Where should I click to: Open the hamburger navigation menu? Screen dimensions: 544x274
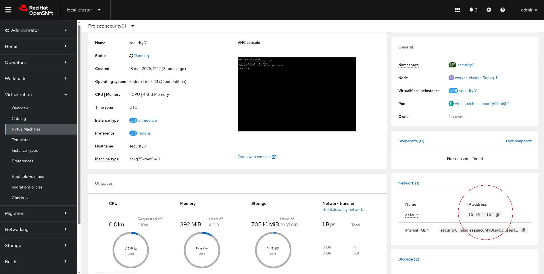(8, 10)
